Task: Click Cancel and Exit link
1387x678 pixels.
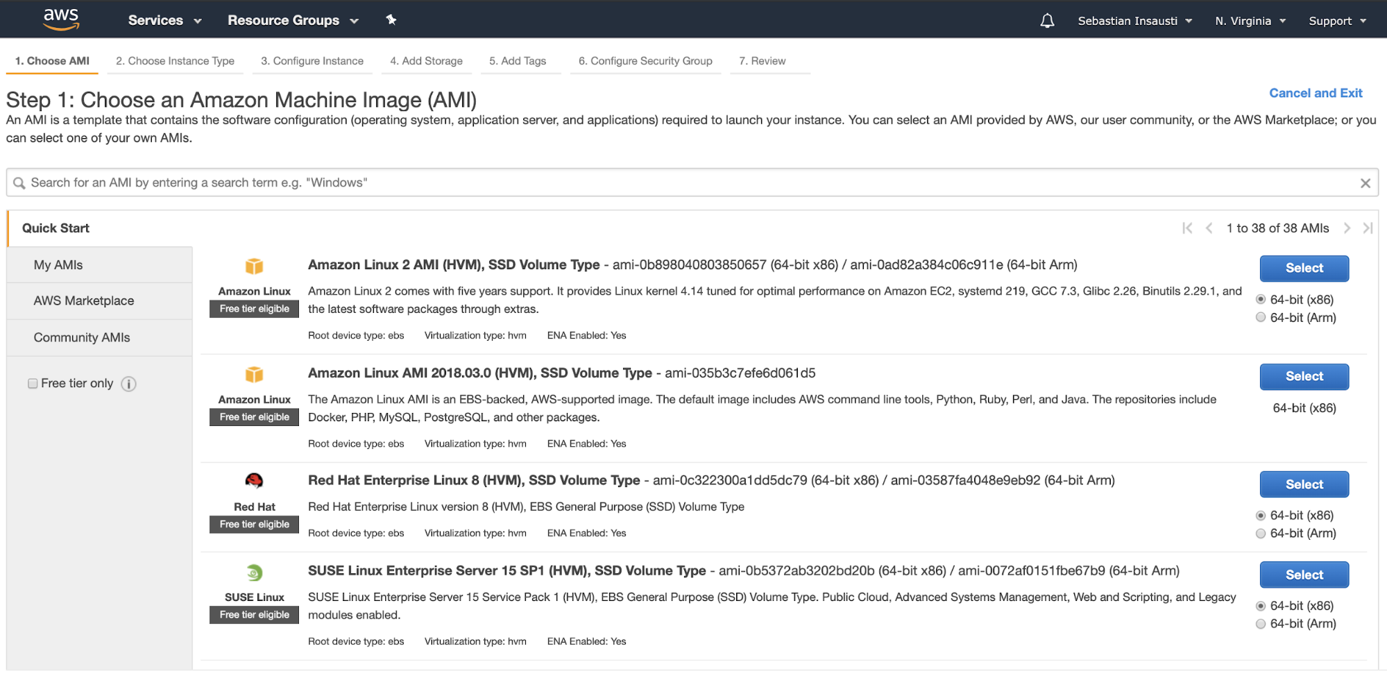Action: (x=1316, y=93)
